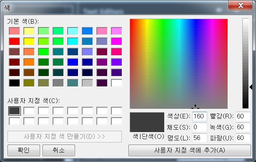Select the light orange swatch in third row
The image size is (256, 162).
click(29, 52)
